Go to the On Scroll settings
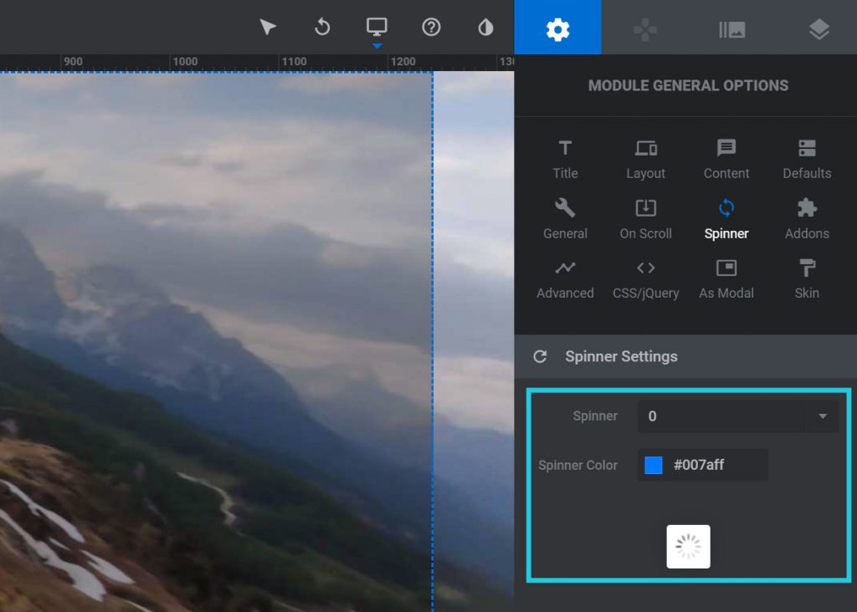This screenshot has height=612, width=857. coord(645,218)
